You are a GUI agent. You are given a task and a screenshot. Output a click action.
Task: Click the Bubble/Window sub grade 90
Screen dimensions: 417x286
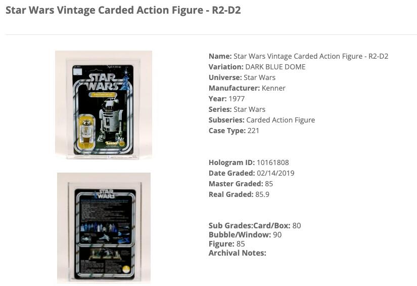277,235
